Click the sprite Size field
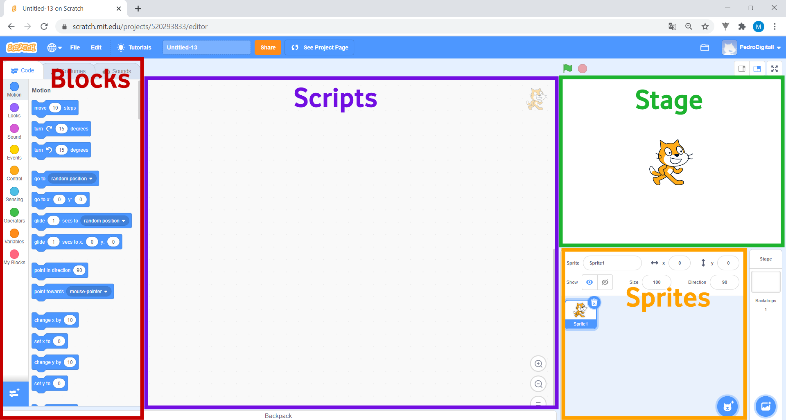This screenshot has height=420, width=786. pyautogui.click(x=657, y=282)
